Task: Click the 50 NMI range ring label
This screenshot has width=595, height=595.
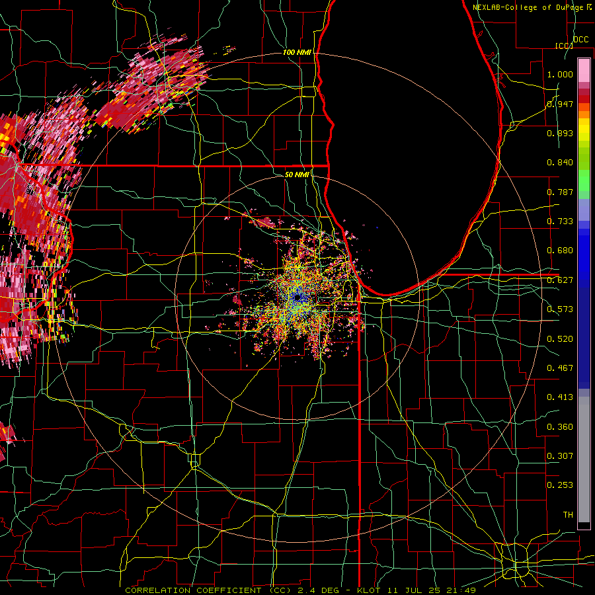Action: (x=297, y=175)
